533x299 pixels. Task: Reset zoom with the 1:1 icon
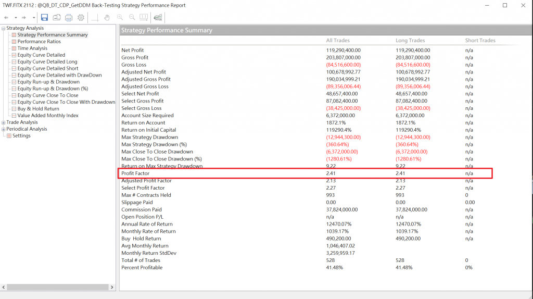click(144, 18)
